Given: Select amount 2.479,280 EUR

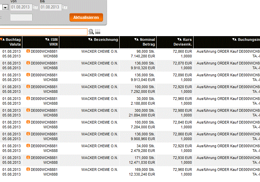Looking at the screenshot, I should 143,151.
